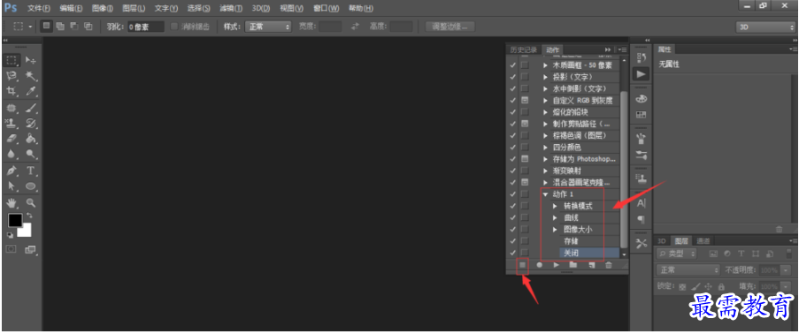Switch to the 历史记录 tab
This screenshot has height=334, width=799.
coord(524,49)
